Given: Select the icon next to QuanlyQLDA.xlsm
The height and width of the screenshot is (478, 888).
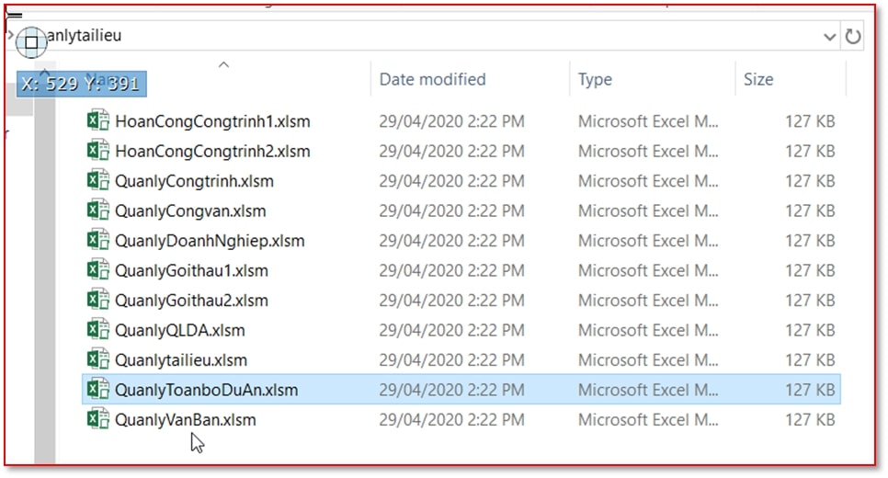Looking at the screenshot, I should (x=97, y=330).
